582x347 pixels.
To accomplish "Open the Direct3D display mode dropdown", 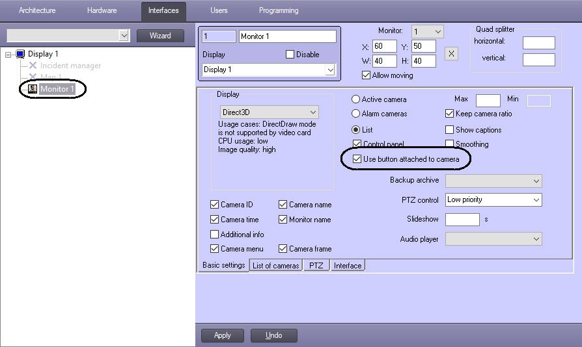I will [269, 112].
